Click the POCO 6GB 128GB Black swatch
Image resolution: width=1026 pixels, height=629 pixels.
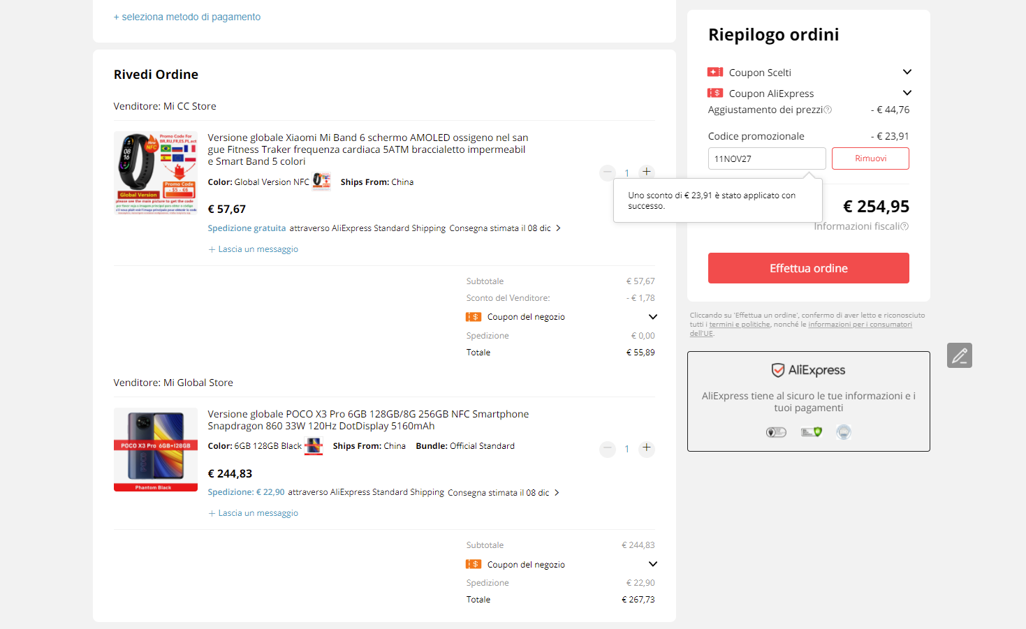tap(314, 446)
